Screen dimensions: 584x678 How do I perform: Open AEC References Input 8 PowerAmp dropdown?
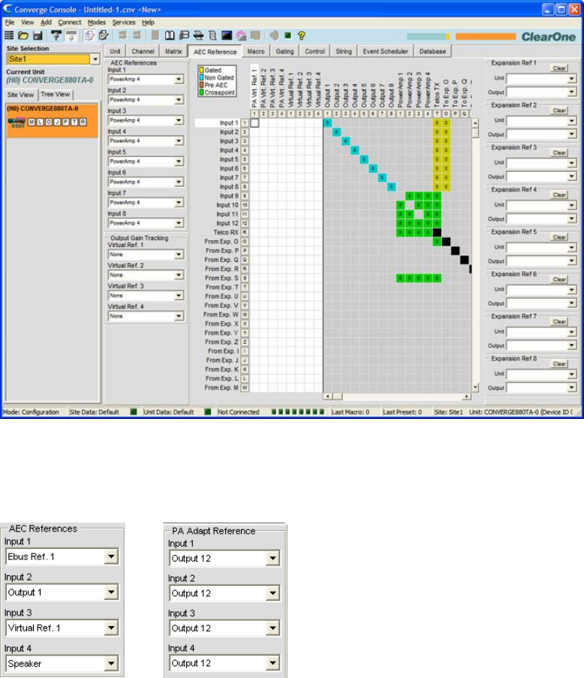click(179, 223)
